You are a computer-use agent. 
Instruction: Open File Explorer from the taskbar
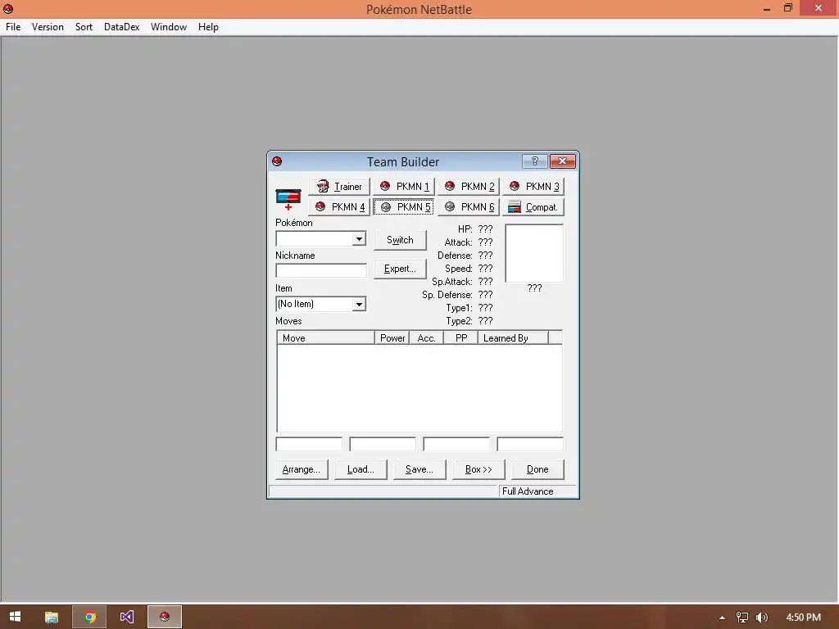[52, 617]
